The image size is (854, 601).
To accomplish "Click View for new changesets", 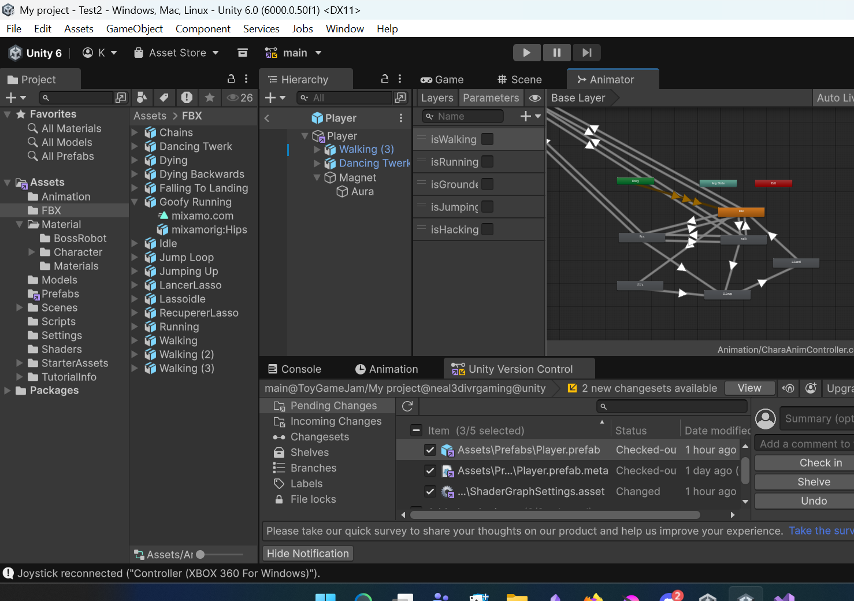I will [x=749, y=388].
